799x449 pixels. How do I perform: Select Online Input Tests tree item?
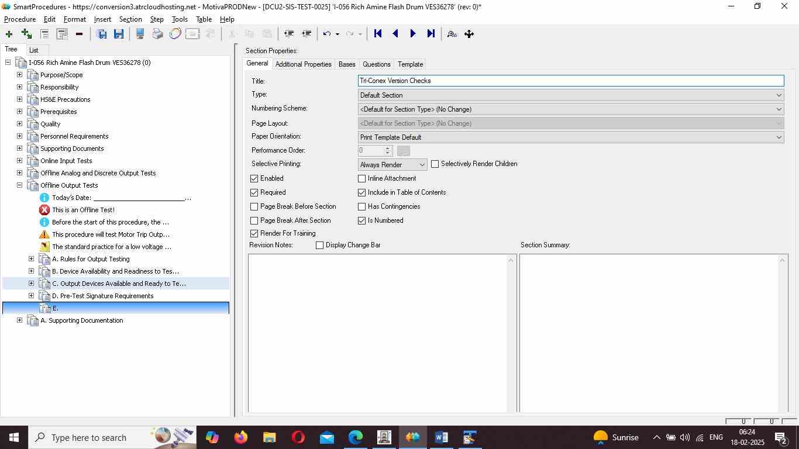click(x=66, y=161)
